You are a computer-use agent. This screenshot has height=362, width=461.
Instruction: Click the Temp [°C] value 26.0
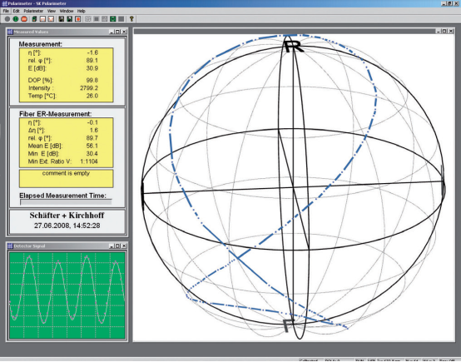point(92,96)
